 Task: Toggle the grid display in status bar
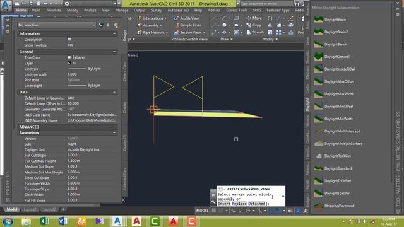pyautogui.click(x=214, y=211)
